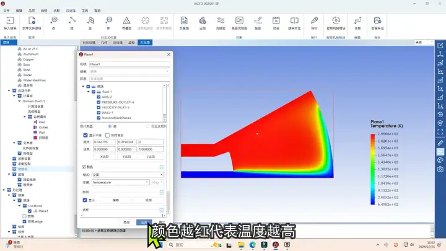This screenshot has height=251, width=446.
Task: Select the custom slice radio button
Action: 147,126
